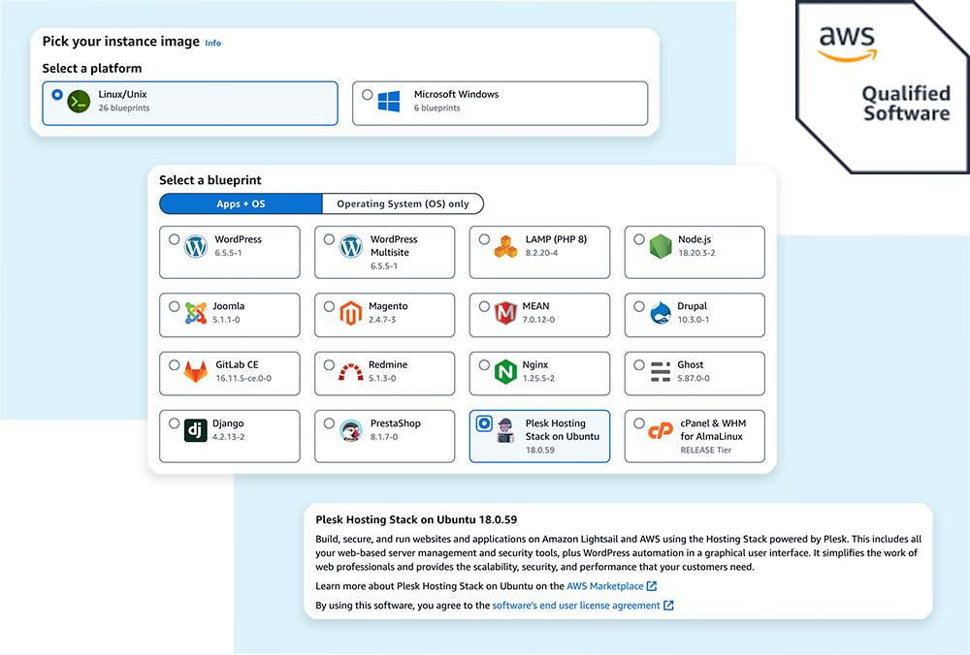The height and width of the screenshot is (655, 970).
Task: Pick the Drupal blueprint radio button
Action: (x=639, y=306)
